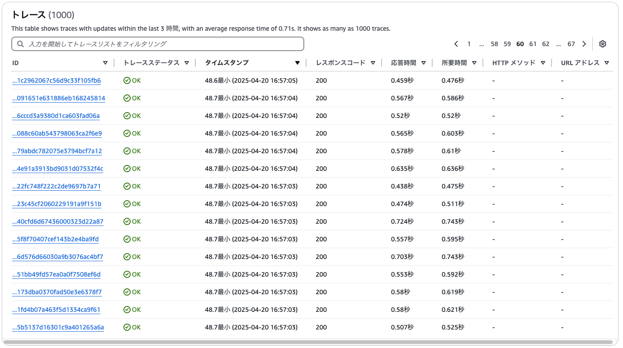The image size is (623, 348).
Task: Click response time 0.459秒
Action: tap(402, 80)
